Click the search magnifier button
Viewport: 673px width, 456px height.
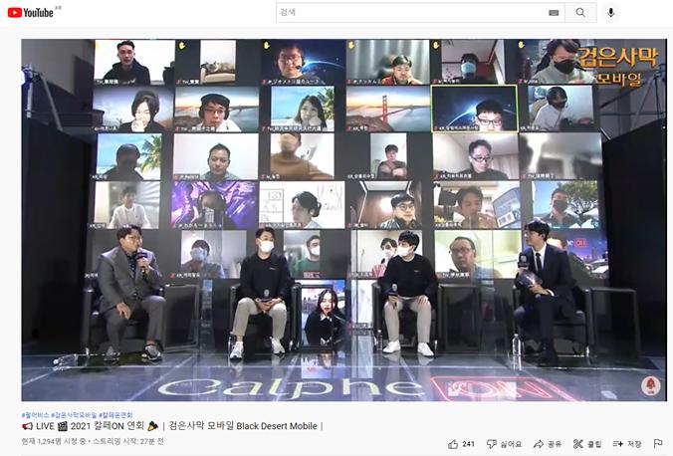pyautogui.click(x=580, y=13)
